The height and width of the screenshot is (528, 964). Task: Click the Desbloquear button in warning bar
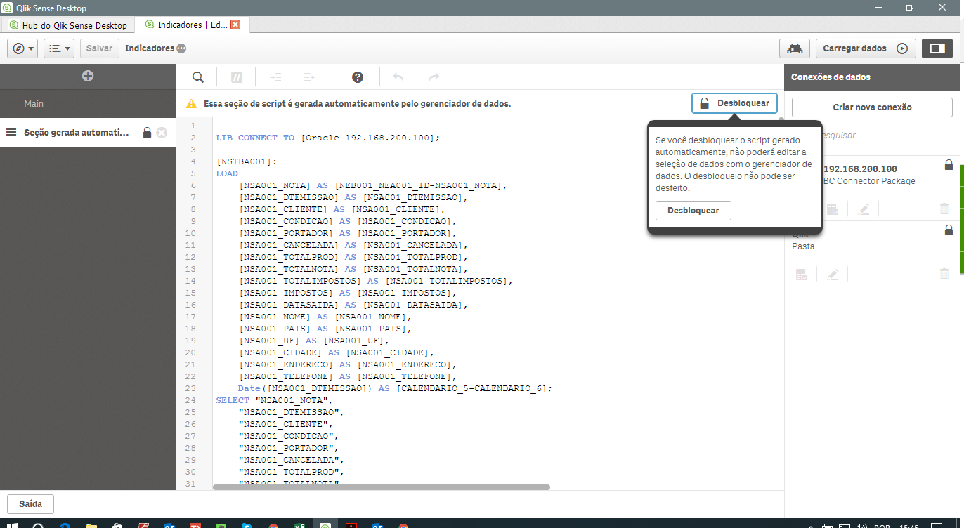pyautogui.click(x=734, y=103)
